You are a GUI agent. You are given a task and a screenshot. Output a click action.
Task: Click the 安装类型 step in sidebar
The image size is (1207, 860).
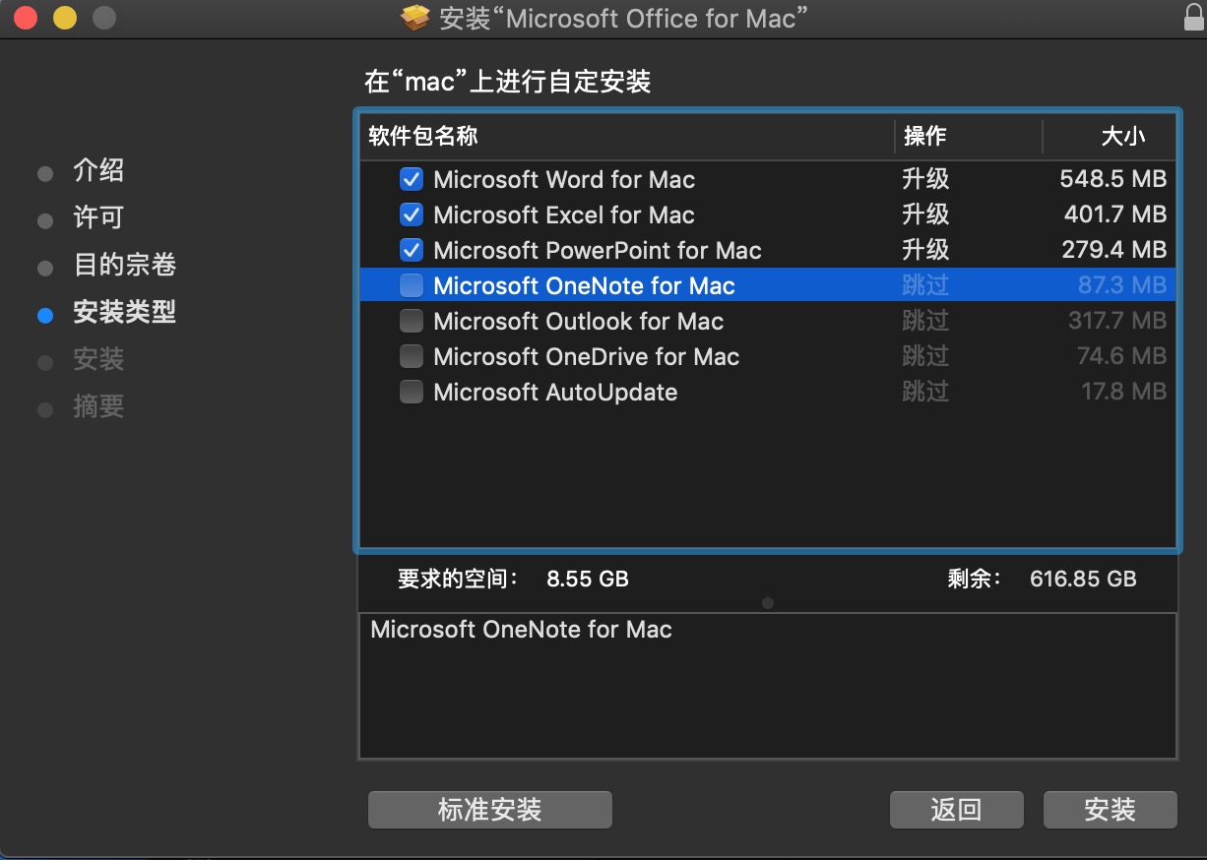pos(125,313)
